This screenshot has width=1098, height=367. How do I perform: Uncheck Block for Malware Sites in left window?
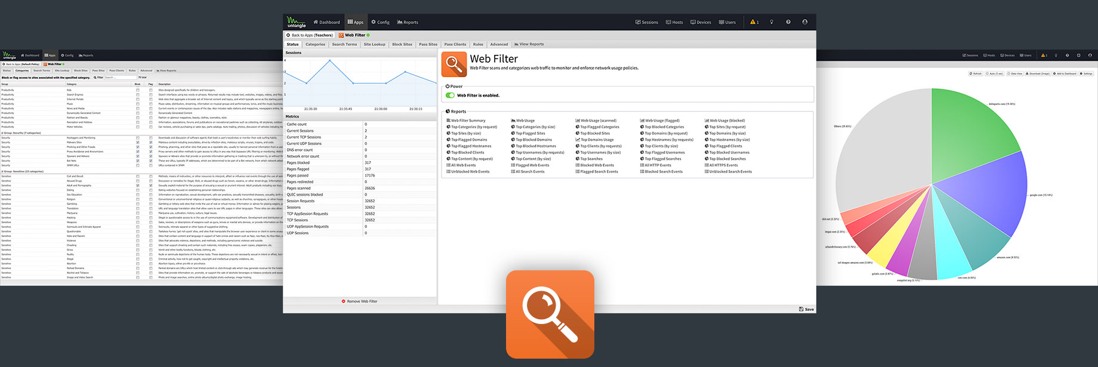pyautogui.click(x=138, y=142)
